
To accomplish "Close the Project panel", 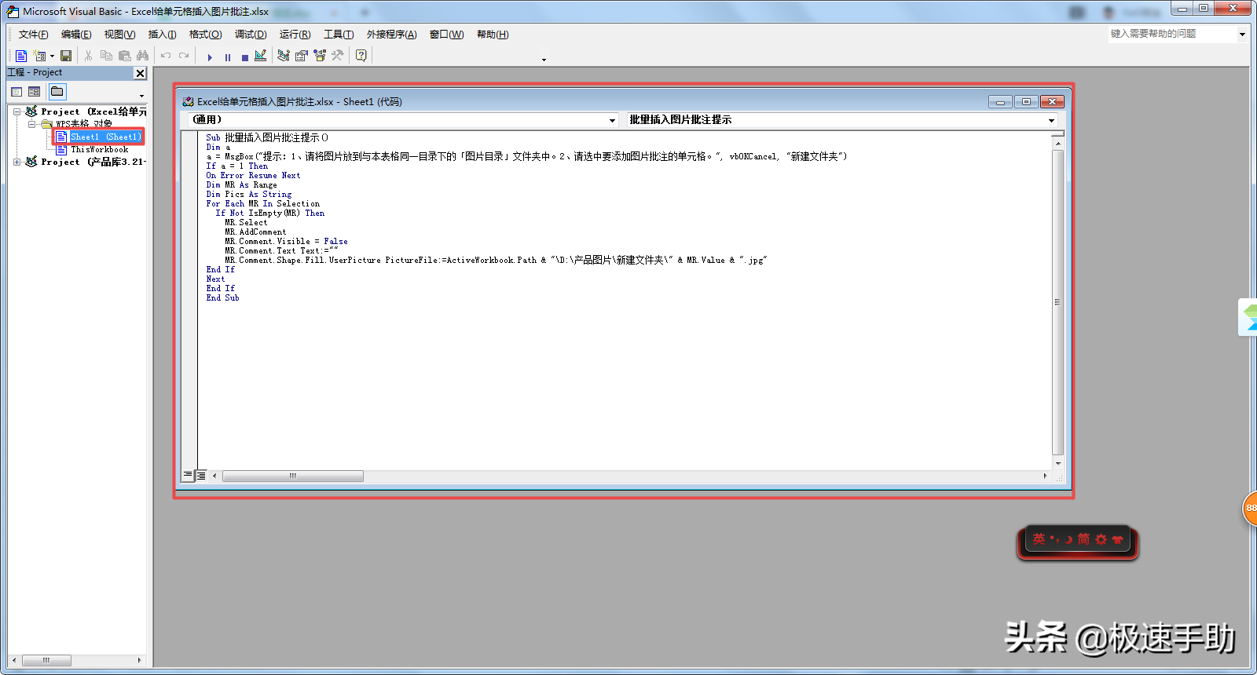I will click(141, 73).
